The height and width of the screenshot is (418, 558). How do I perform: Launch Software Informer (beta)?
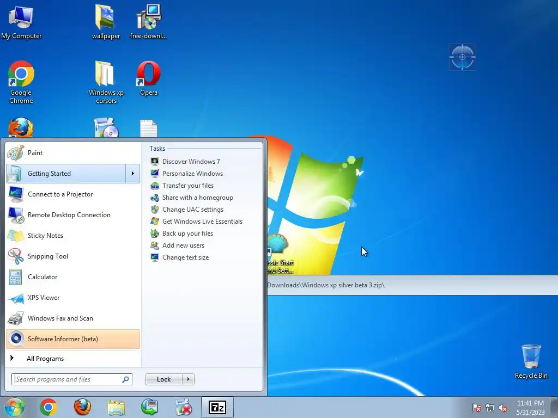(x=73, y=339)
